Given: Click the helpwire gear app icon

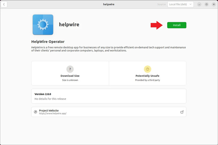Looking at the screenshot, I should tap(43, 24).
